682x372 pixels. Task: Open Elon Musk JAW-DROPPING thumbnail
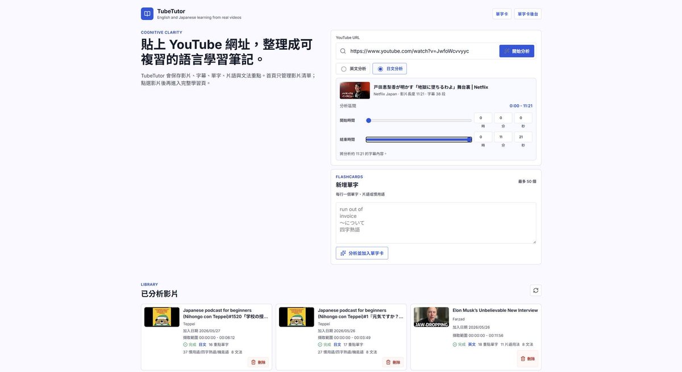pos(431,317)
